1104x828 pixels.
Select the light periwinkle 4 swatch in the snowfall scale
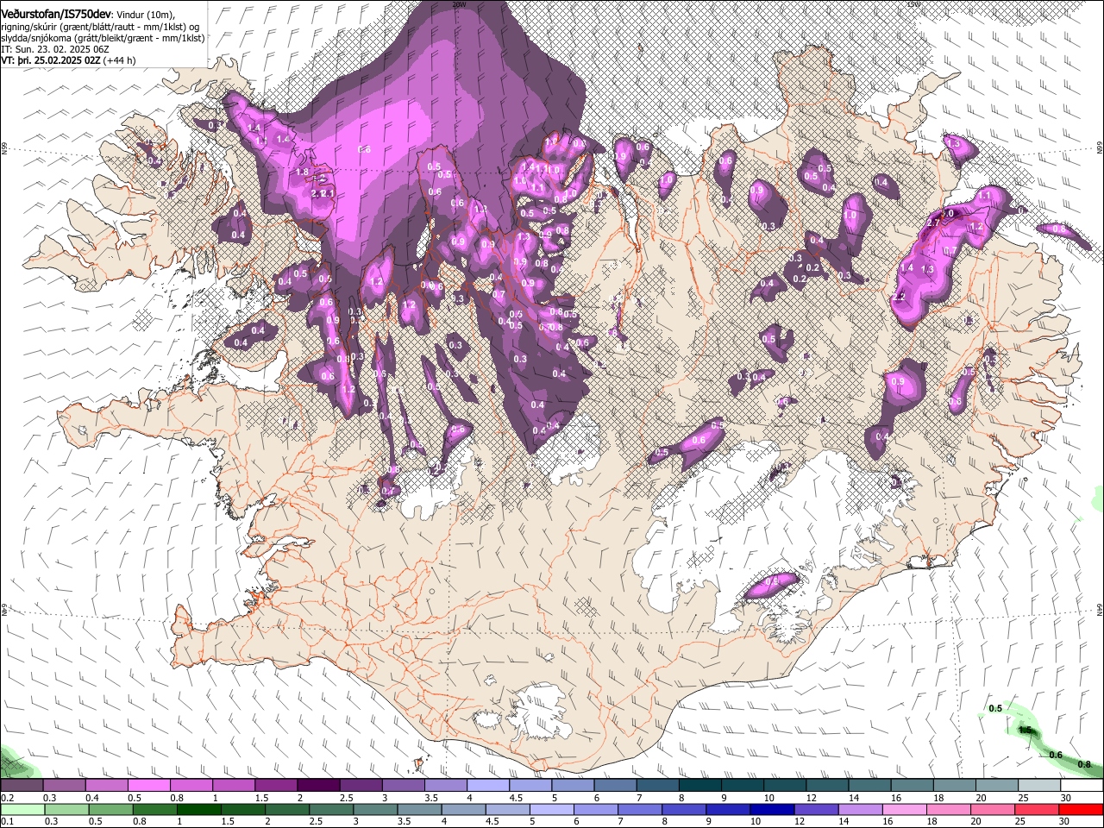click(488, 786)
